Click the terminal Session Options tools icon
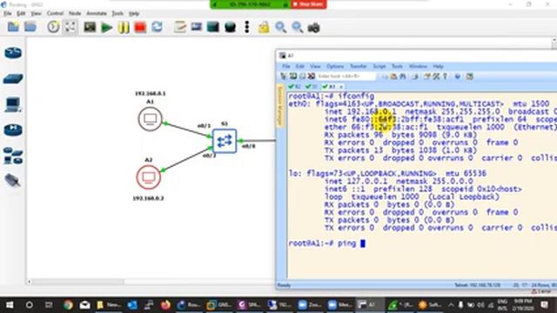Screen dimensions: 557x313 (x=436, y=77)
